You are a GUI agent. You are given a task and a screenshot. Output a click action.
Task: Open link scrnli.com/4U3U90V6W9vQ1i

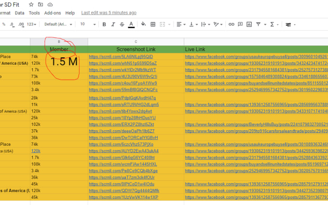[123, 77]
